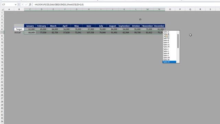Select column C header

pyautogui.click(x=30, y=9)
